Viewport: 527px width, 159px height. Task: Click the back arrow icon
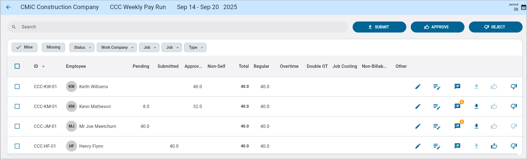[x=8, y=7]
